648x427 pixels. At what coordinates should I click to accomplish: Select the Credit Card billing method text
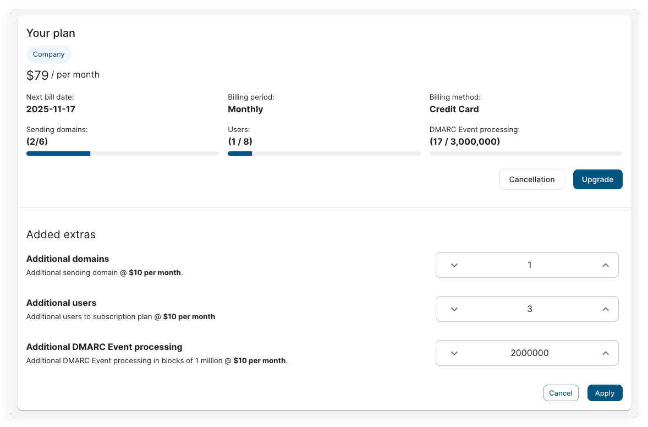(x=454, y=109)
